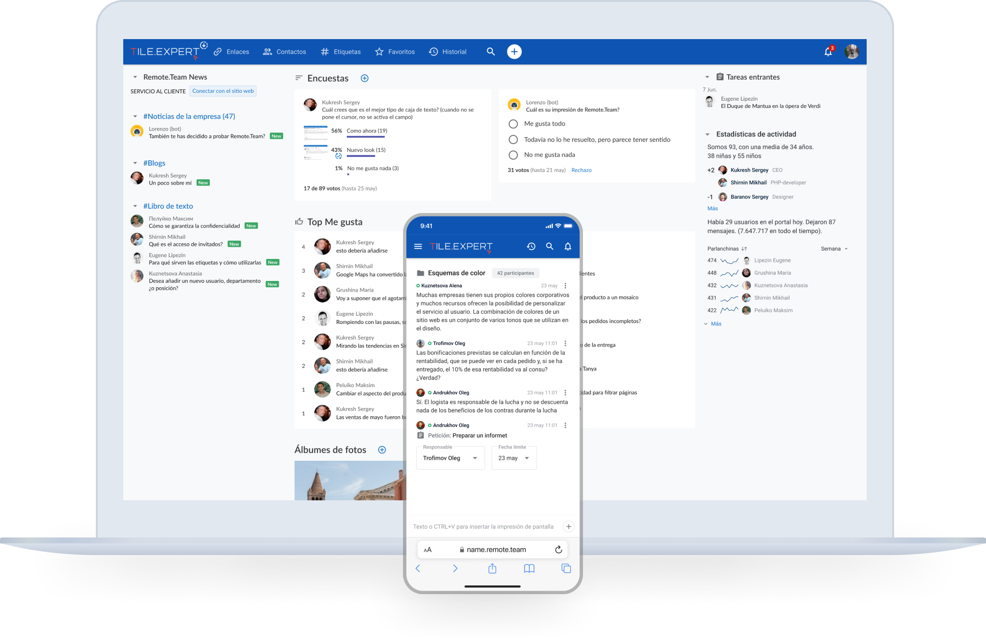Click the white plus create button
986x643 pixels.
click(514, 52)
